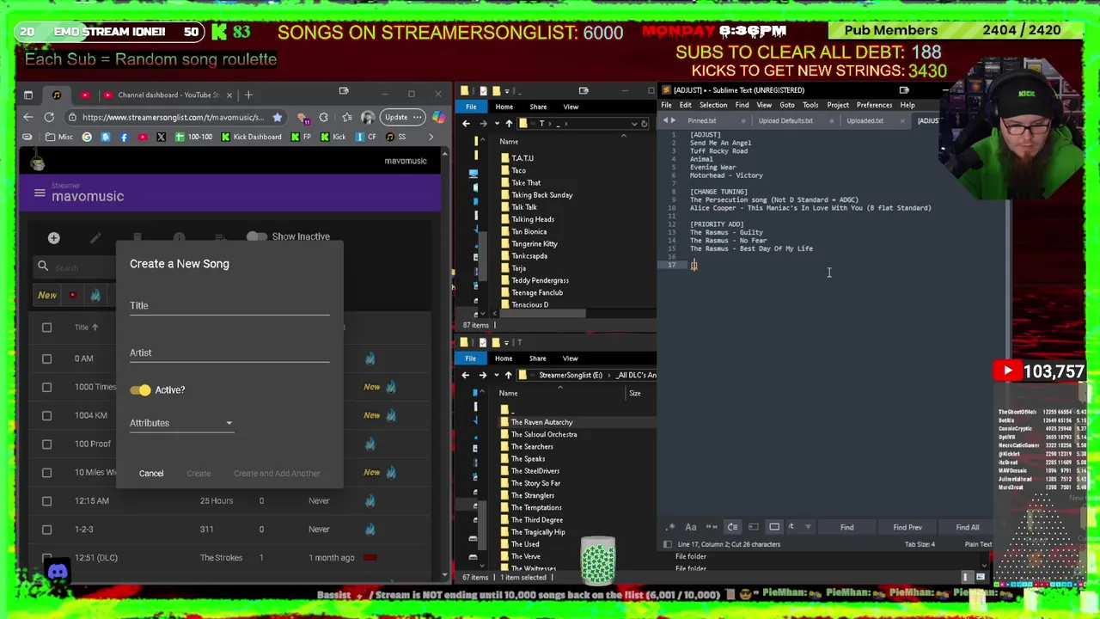Open the Share tab in top Explorer
Screen dimensions: 1100x619
coord(538,107)
